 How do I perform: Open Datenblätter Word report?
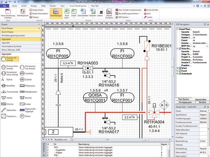(83, 13)
